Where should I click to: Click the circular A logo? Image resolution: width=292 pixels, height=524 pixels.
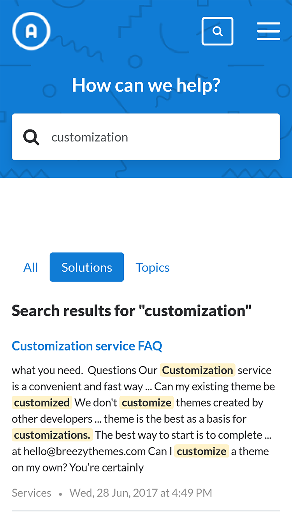pyautogui.click(x=31, y=31)
